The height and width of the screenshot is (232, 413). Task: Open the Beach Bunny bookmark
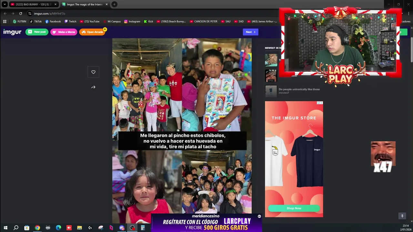tap(171, 22)
